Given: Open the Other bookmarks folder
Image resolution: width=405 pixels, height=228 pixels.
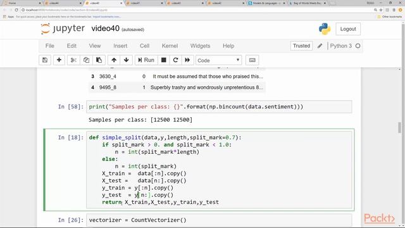Looking at the screenshot, I should (x=390, y=17).
